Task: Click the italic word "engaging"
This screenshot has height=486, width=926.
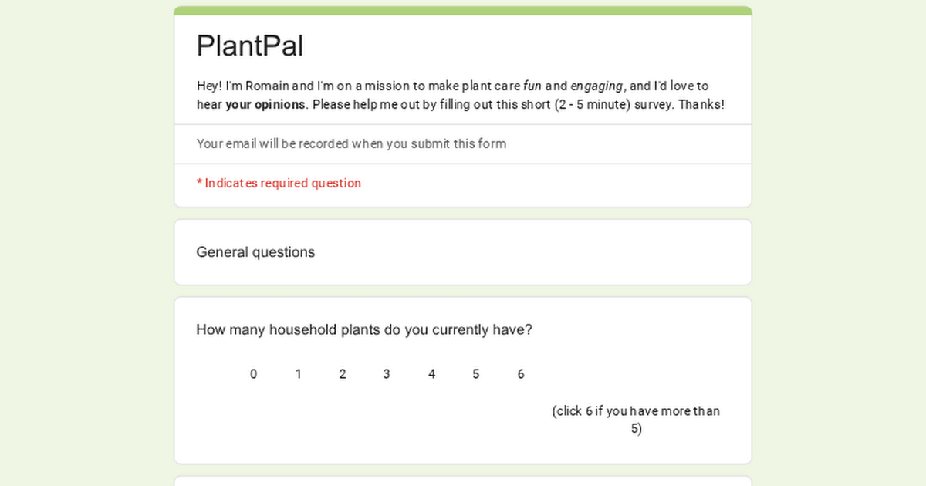Action: tap(596, 86)
